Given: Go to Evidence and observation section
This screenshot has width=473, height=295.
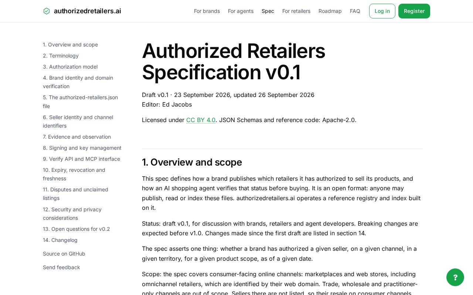Looking at the screenshot, I should pyautogui.click(x=77, y=137).
